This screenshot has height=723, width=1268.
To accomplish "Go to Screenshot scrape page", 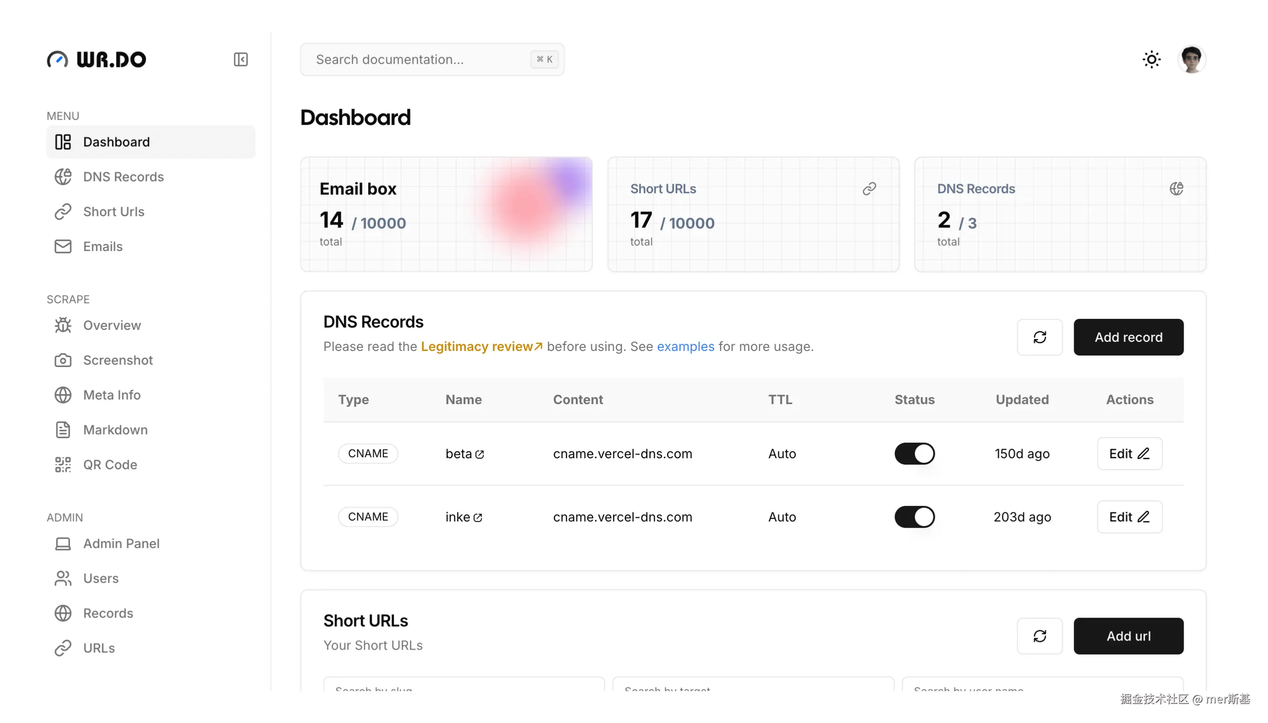I will point(118,360).
